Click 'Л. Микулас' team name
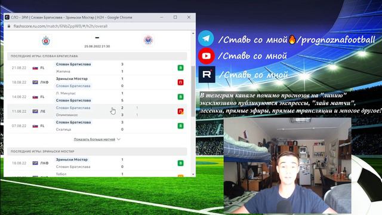The height and width of the screenshot is (215, 382). point(66,93)
